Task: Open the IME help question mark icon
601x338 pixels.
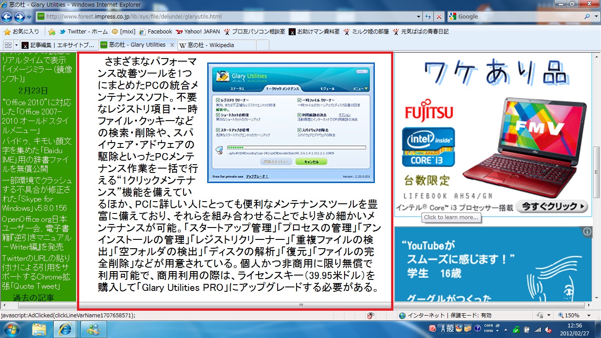Action: (x=477, y=329)
